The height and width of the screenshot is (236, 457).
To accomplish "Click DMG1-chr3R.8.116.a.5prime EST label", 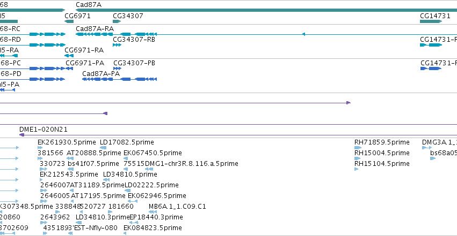I will click(x=192, y=164).
